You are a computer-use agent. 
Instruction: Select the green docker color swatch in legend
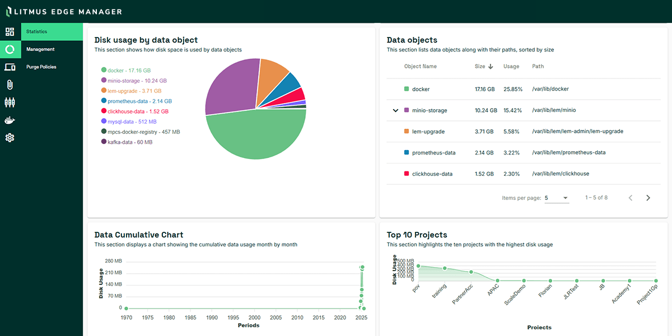pos(102,69)
